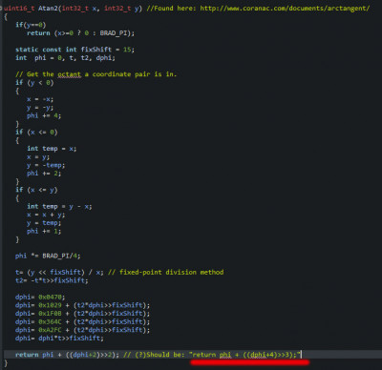The width and height of the screenshot is (382, 370).
Task: Click the function name Atan2
Action: [x=48, y=9]
